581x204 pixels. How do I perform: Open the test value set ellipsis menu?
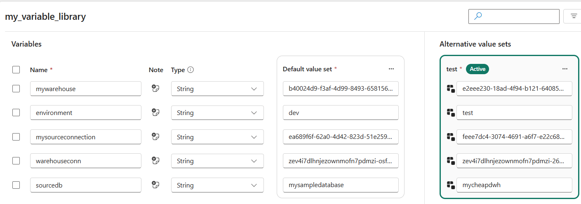click(565, 69)
